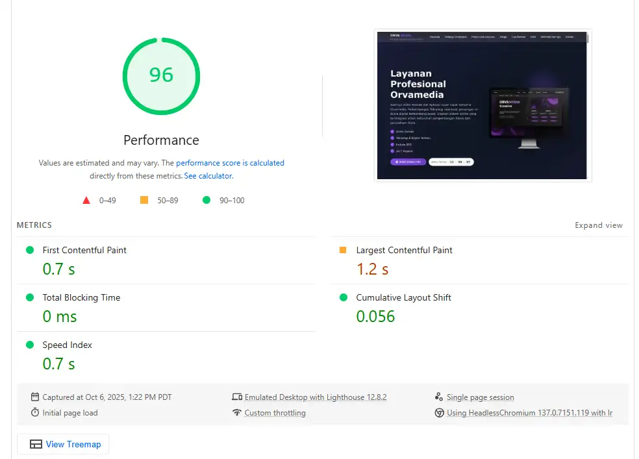This screenshot has width=639, height=459.
Task: Click the device icon beside Emulated Desktop
Action: 238,396
